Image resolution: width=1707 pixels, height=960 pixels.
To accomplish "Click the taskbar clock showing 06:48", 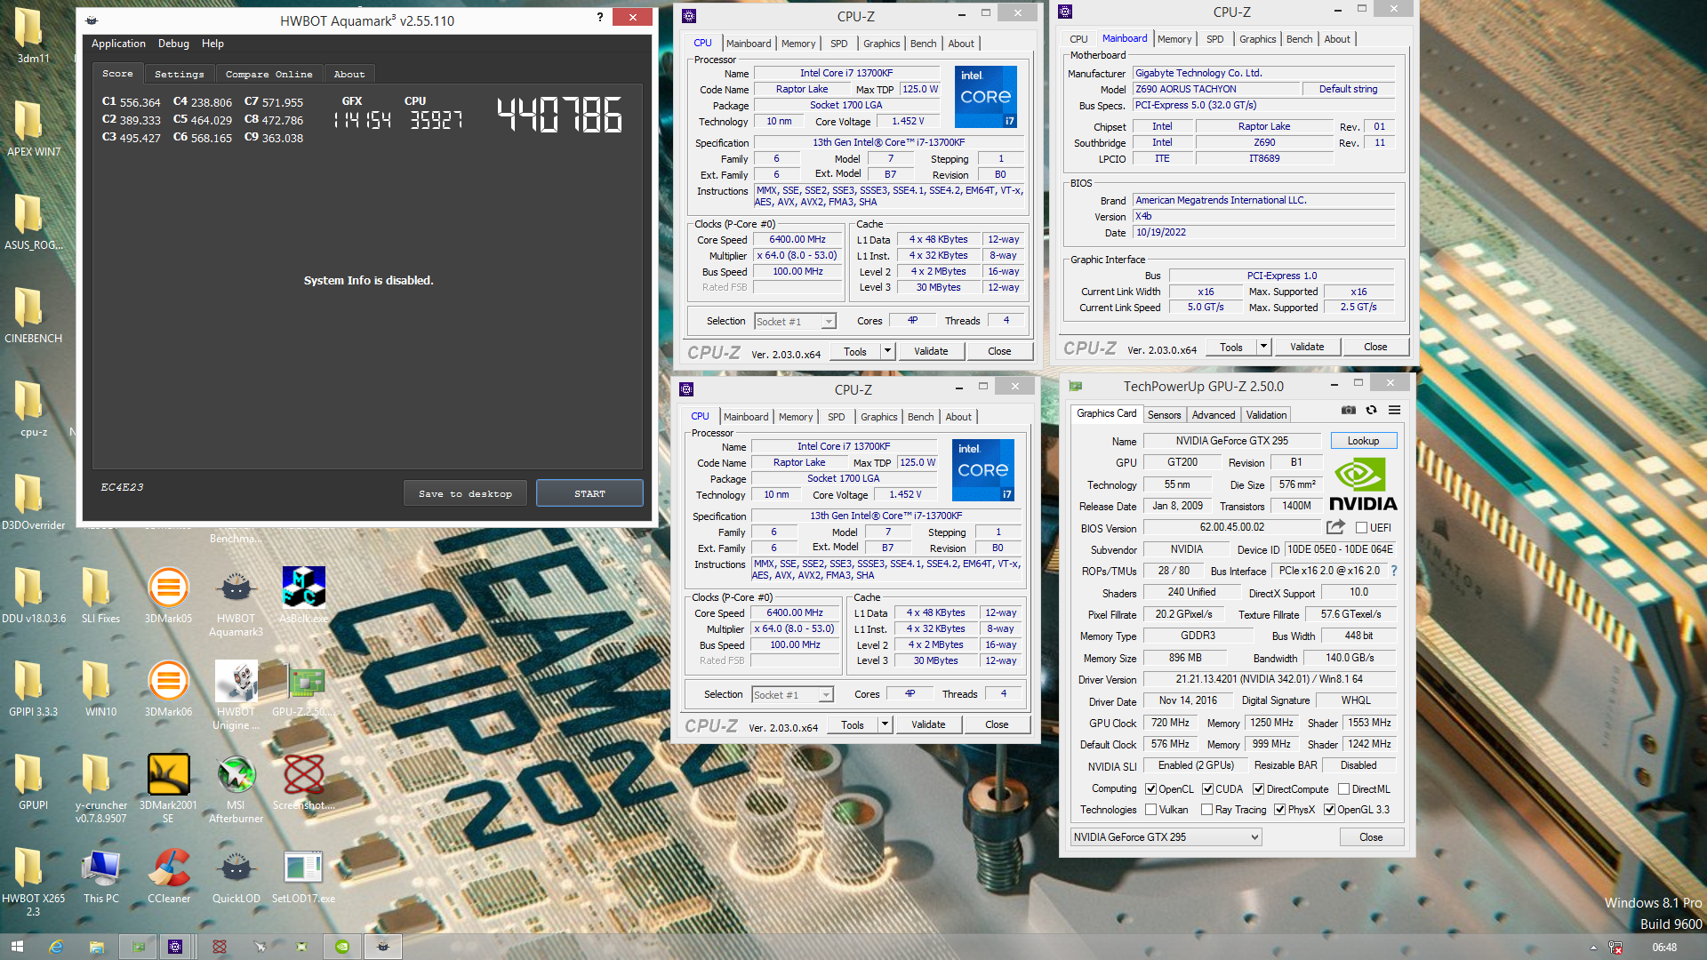I will pyautogui.click(x=1664, y=947).
